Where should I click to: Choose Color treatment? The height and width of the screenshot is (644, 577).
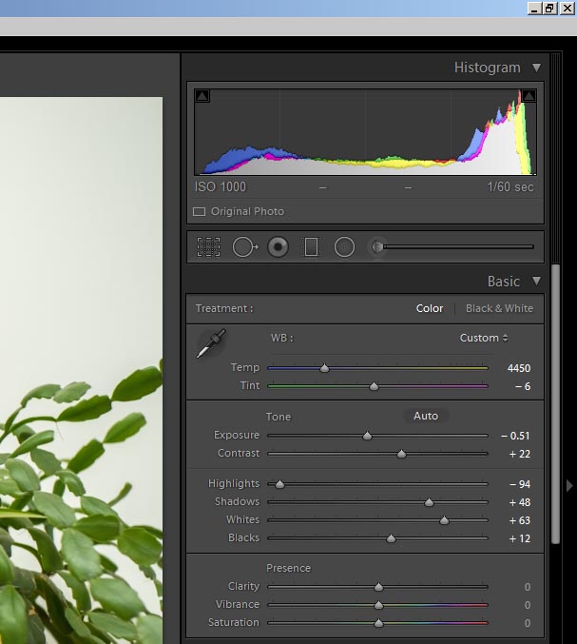point(430,308)
